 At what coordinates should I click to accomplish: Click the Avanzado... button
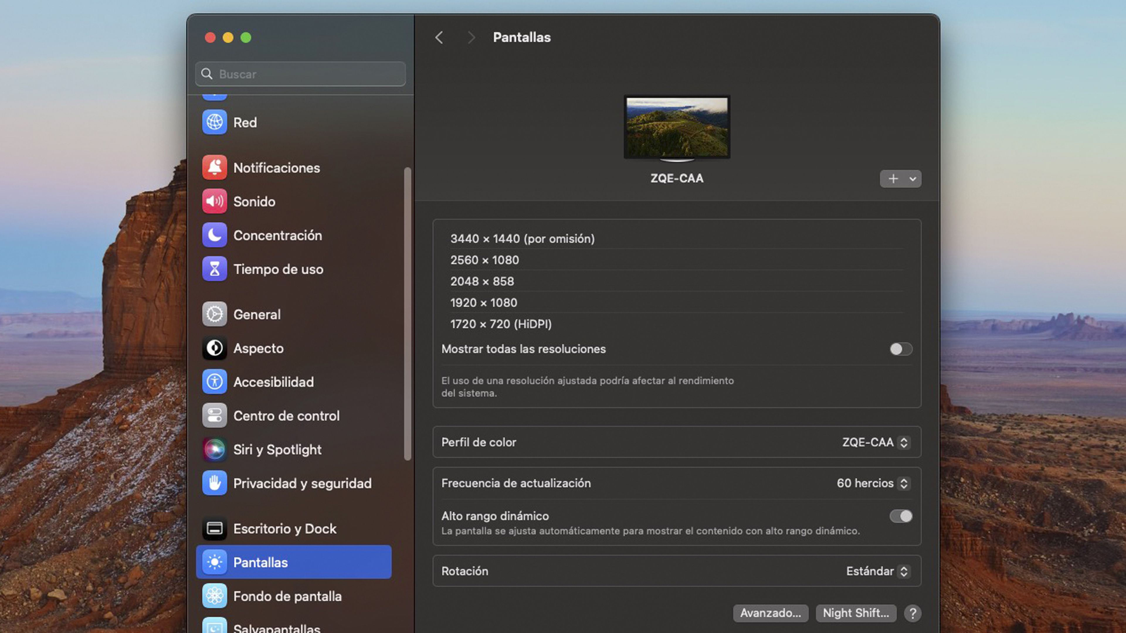point(770,613)
